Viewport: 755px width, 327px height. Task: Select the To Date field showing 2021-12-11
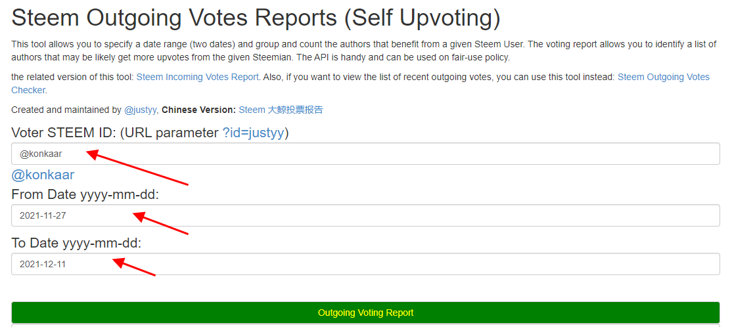pyautogui.click(x=365, y=264)
